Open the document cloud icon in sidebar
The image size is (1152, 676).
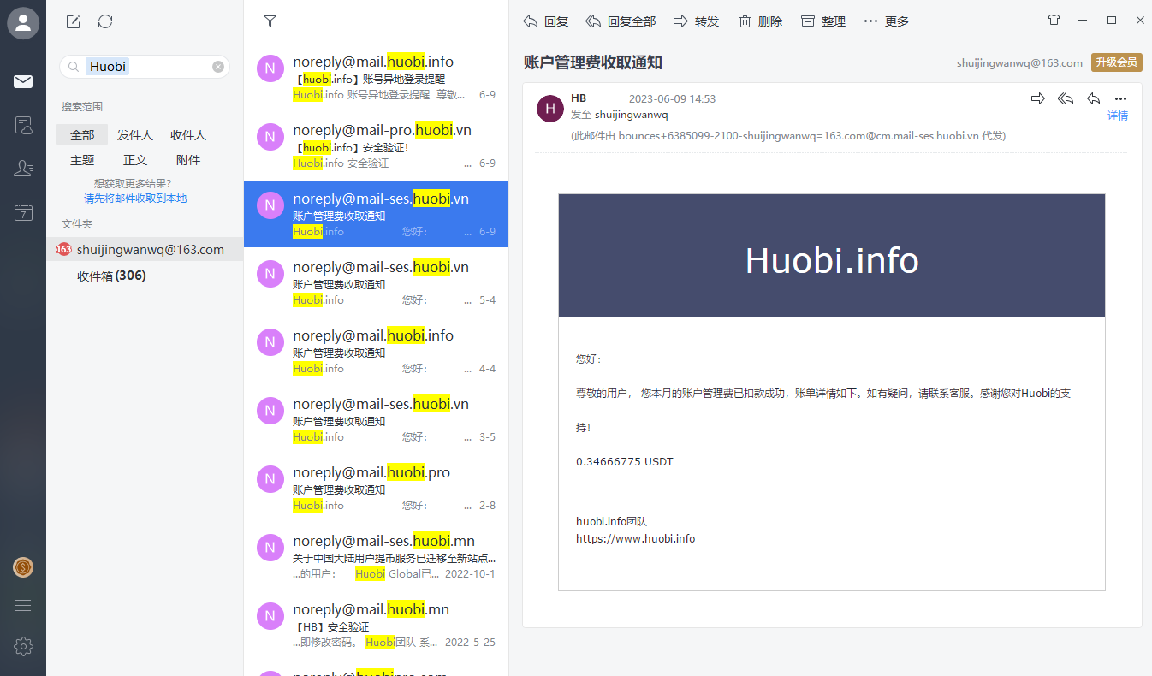pos(23,126)
